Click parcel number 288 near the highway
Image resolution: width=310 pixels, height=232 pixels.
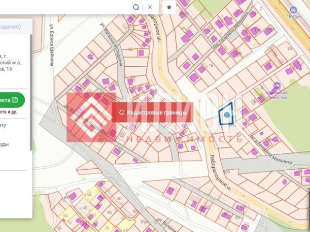click(227, 172)
